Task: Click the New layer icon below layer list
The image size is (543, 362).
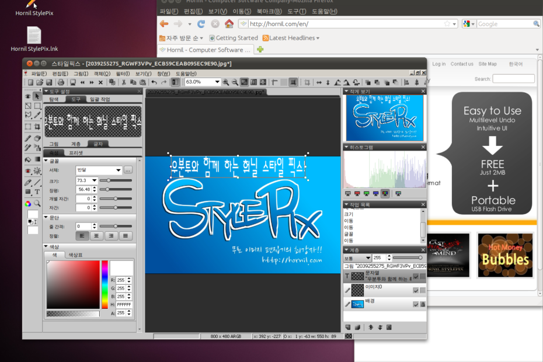Action: pyautogui.click(x=348, y=328)
